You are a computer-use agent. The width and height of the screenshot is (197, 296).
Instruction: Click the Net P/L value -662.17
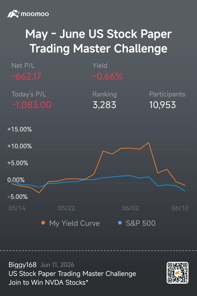pos(26,77)
